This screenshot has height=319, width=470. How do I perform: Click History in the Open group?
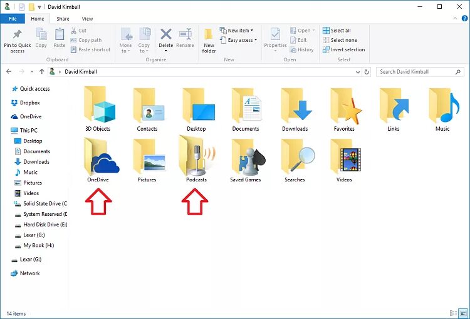tap(302, 49)
